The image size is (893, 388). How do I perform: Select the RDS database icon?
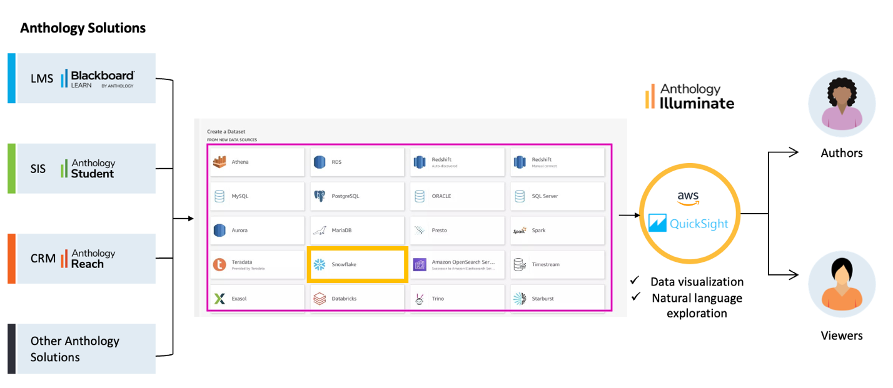tap(320, 162)
